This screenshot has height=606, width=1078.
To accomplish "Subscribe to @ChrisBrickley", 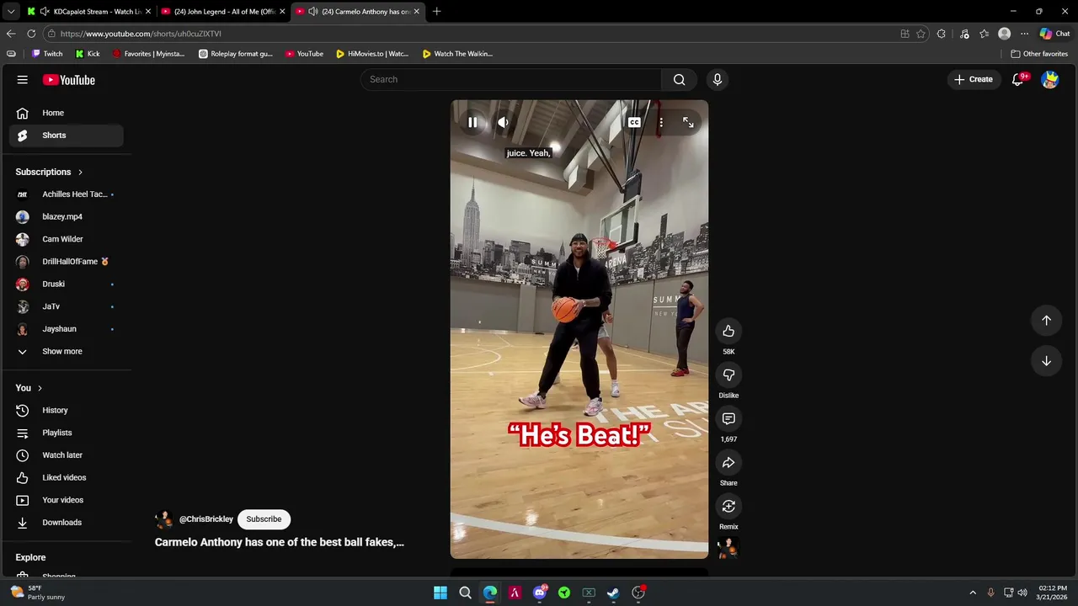I will click(264, 519).
